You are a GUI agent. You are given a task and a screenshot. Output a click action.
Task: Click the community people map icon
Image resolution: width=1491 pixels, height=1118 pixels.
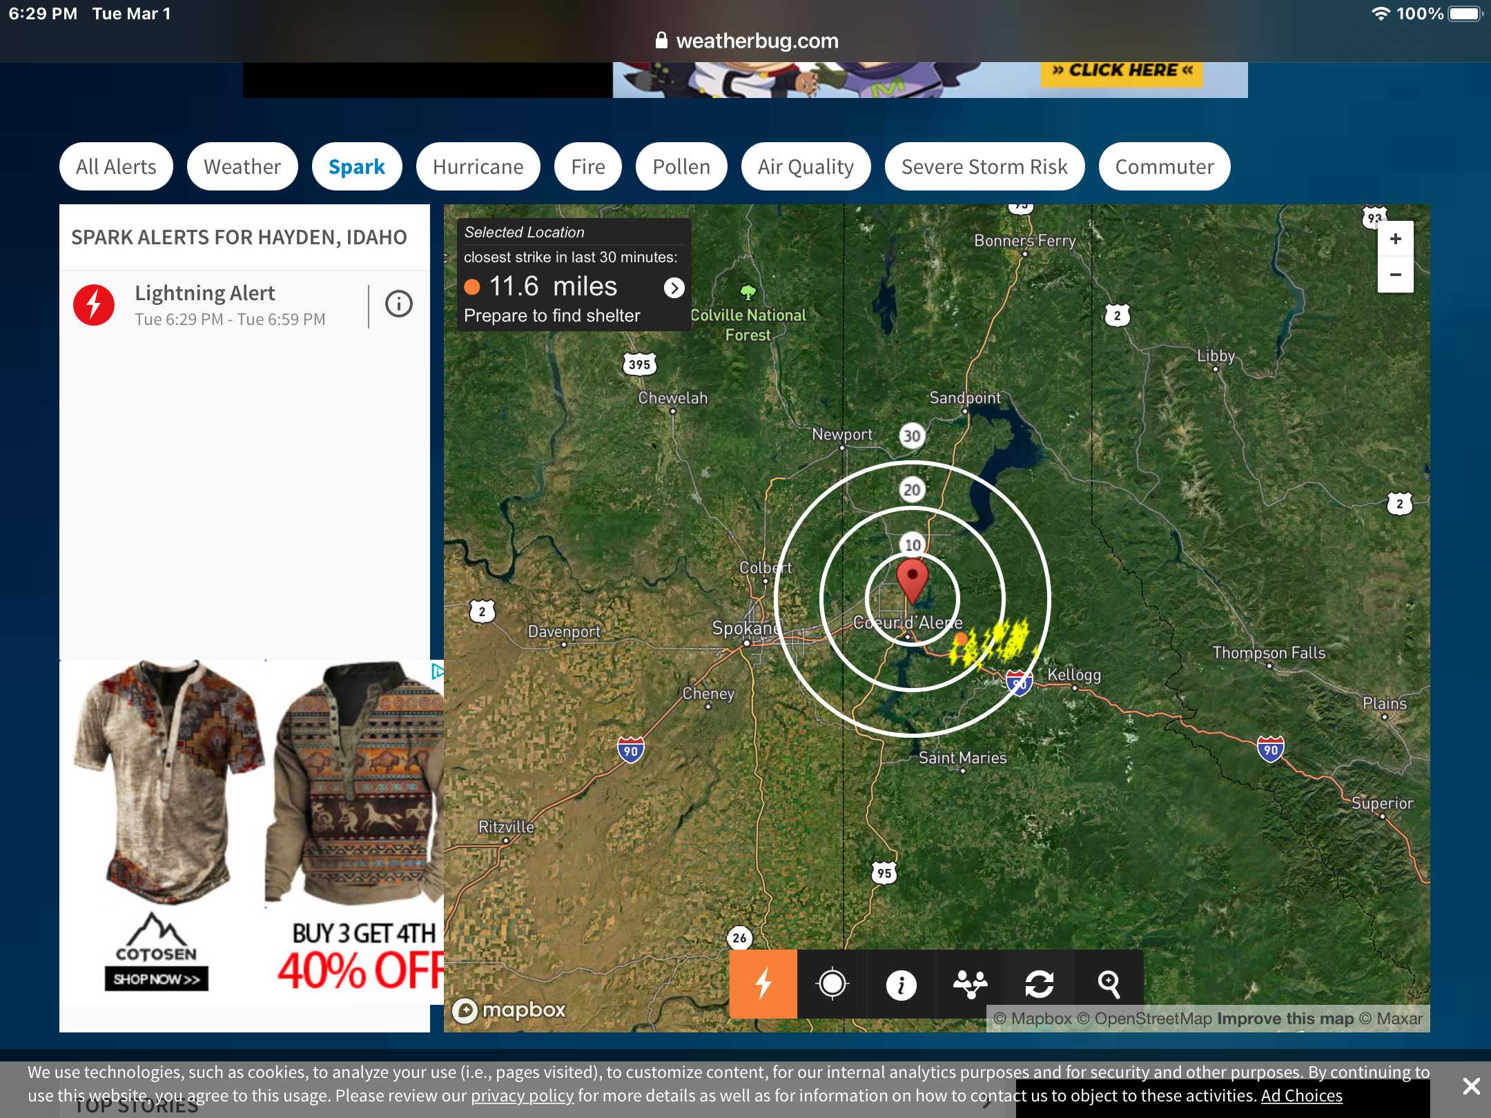970,983
